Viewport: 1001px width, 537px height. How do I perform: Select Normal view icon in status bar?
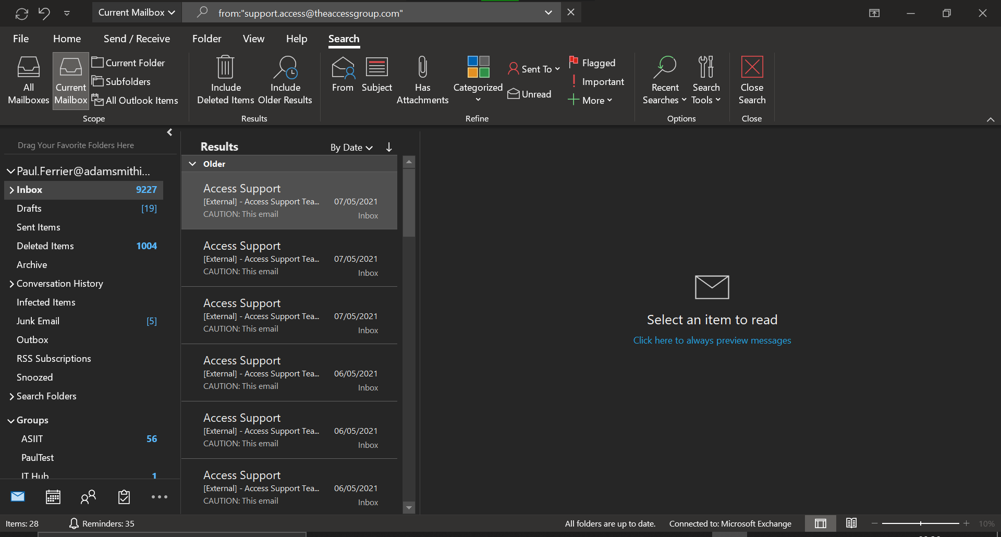821,523
